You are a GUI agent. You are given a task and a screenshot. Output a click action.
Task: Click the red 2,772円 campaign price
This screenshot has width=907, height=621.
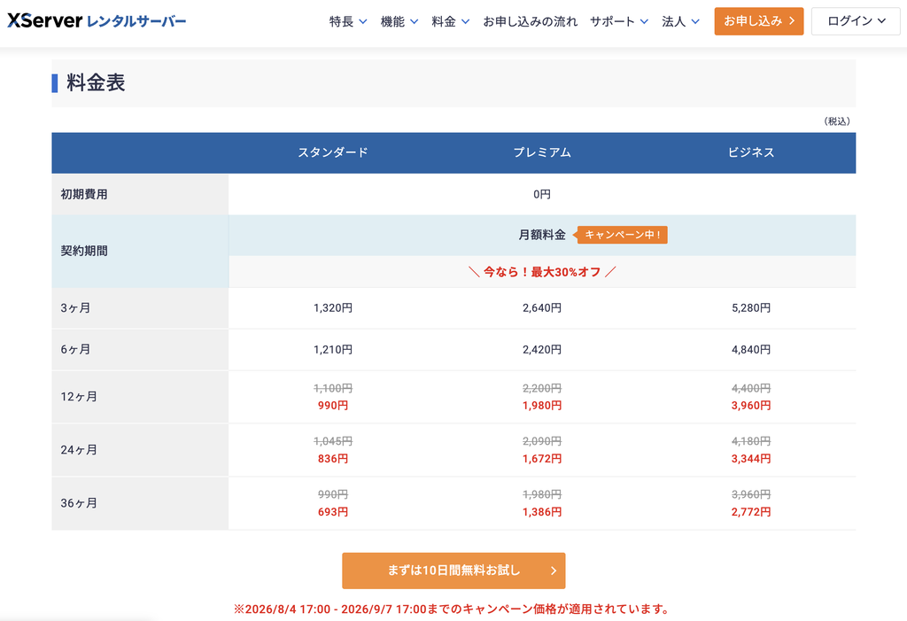(751, 512)
